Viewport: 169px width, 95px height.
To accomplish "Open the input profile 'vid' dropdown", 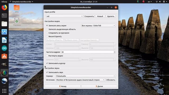I will (x=65, y=16).
